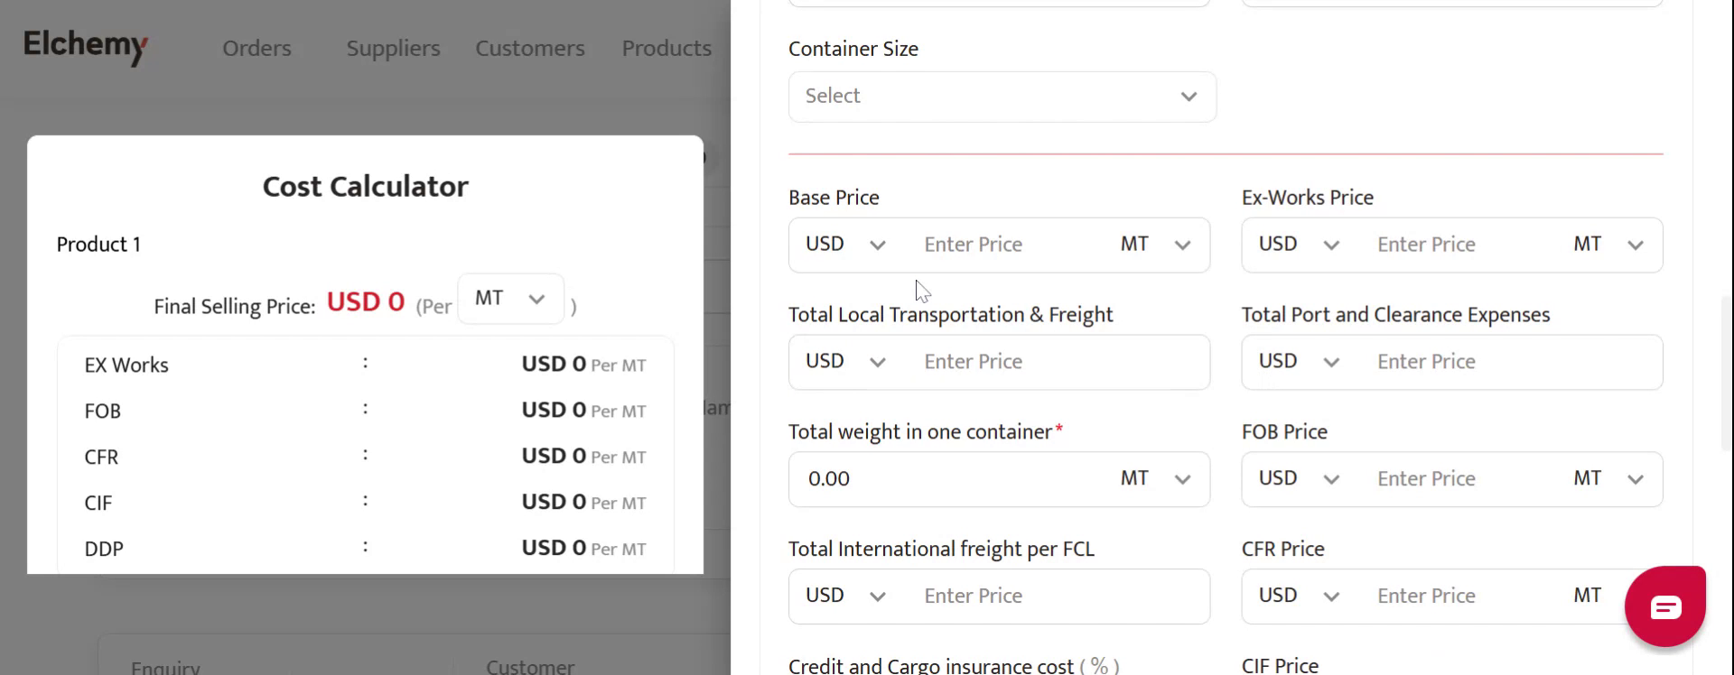The width and height of the screenshot is (1734, 675).
Task: Open Ex-Works Price unit MT dropdown
Action: [x=1608, y=245]
